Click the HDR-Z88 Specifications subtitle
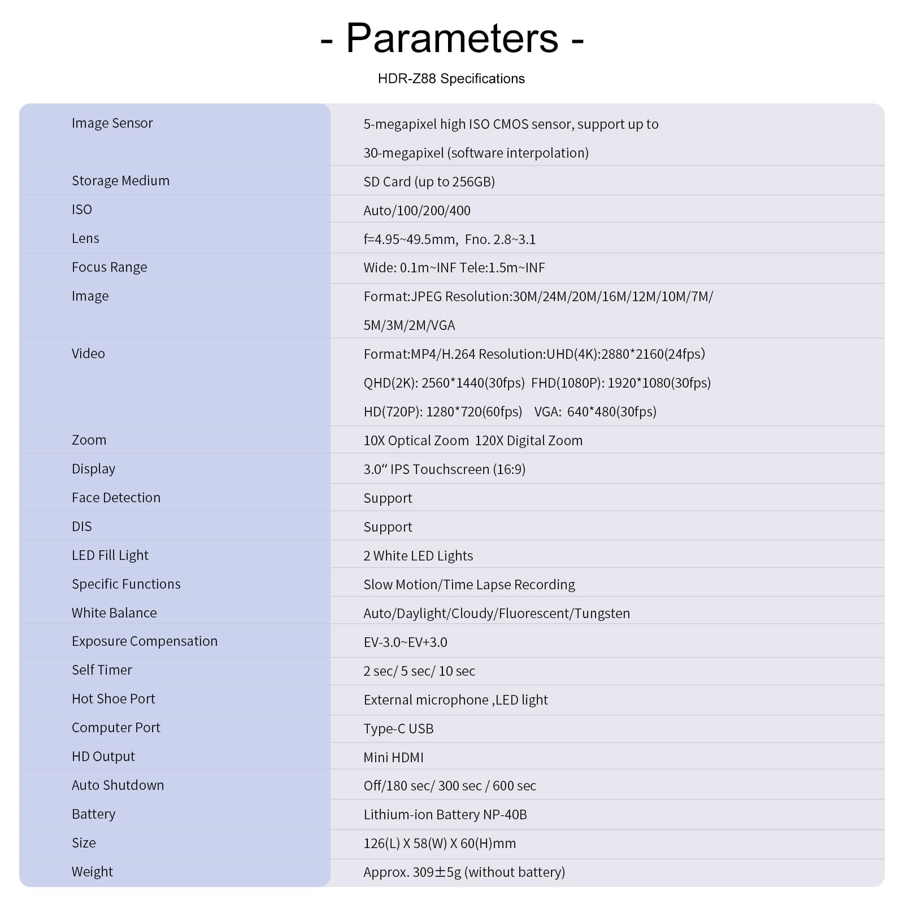Viewport: 904px width, 904px height. click(451, 79)
